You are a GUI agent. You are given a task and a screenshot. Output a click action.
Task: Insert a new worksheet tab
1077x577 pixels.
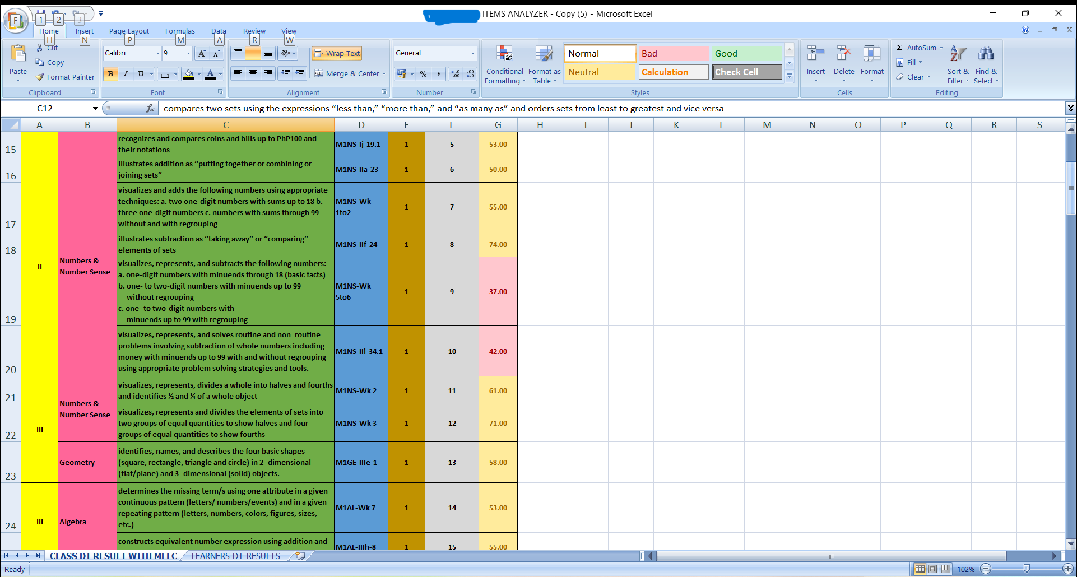[300, 556]
